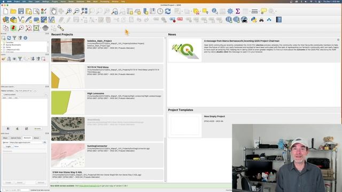
Task: Open the Project menu
Action: click(x=17, y=2)
